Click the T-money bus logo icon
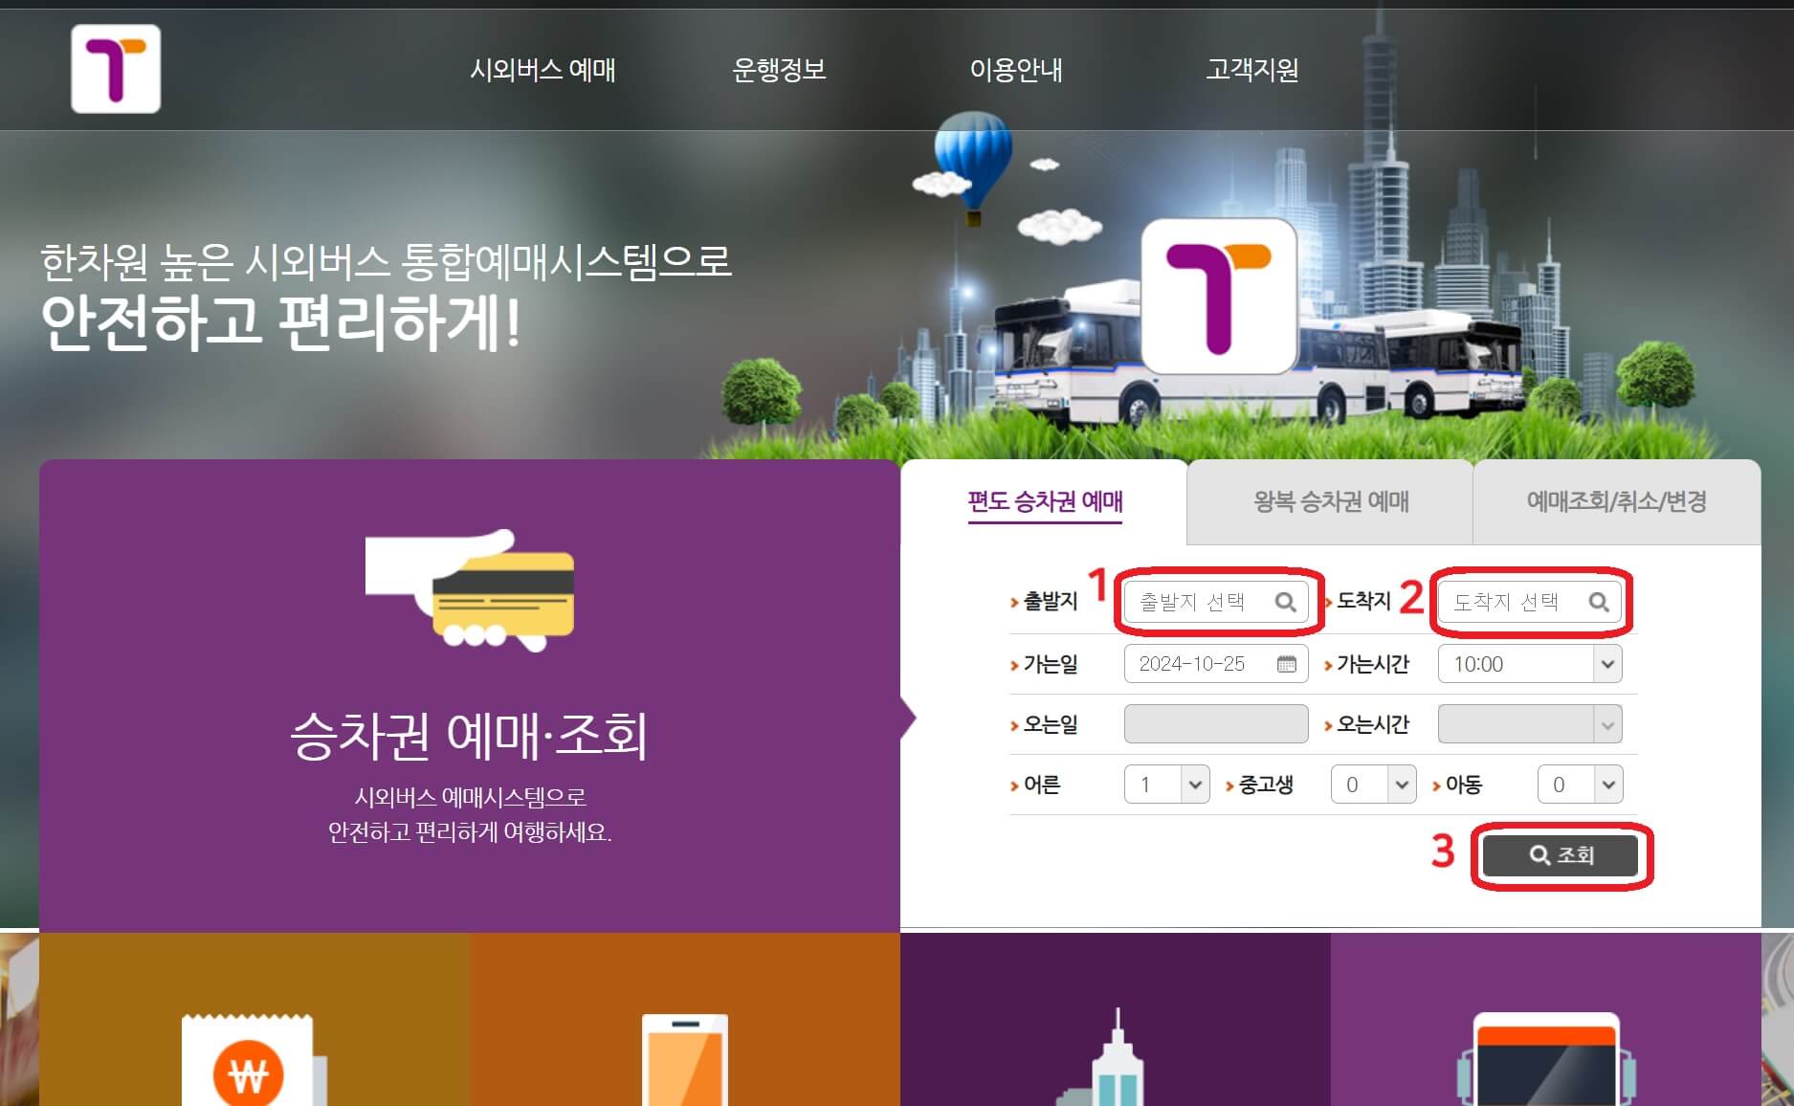This screenshot has width=1794, height=1106. (x=115, y=70)
